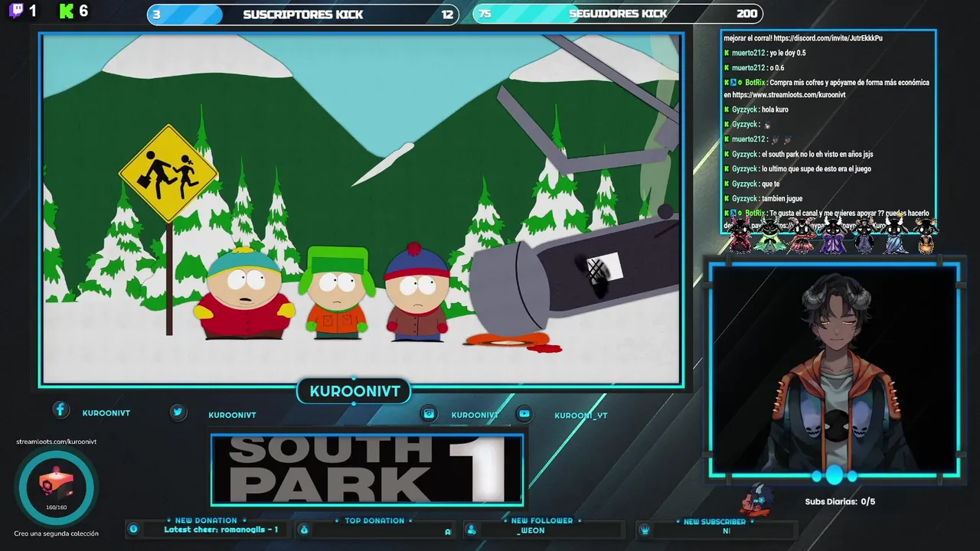Click the New Donation coin icon
This screenshot has width=980, height=551.
pyautogui.click(x=133, y=529)
